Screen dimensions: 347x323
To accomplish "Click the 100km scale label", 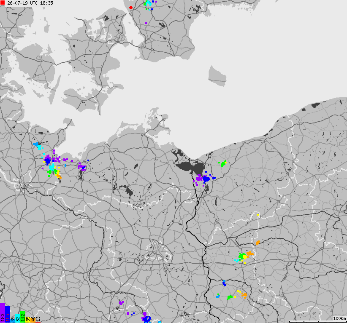I will [339, 318].
